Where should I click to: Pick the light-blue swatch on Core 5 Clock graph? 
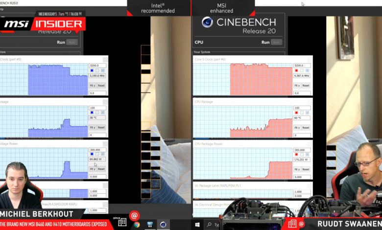pyautogui.click(x=308, y=70)
